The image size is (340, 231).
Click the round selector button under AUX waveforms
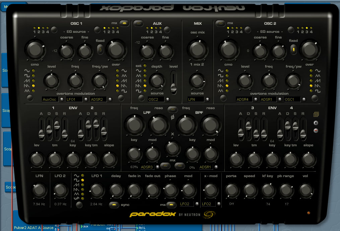point(141,98)
